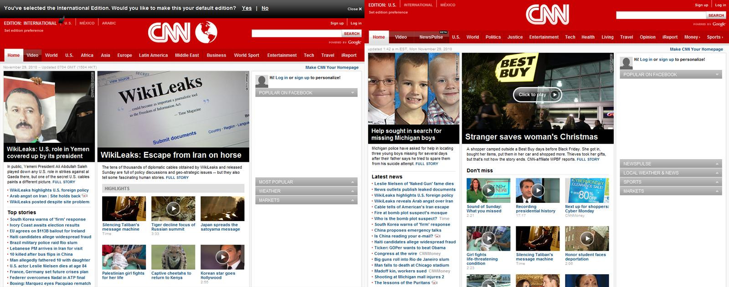Open Federer overcomes Nadal in ATP final
Image resolution: width=729 pixels, height=287 pixels.
coord(47,277)
